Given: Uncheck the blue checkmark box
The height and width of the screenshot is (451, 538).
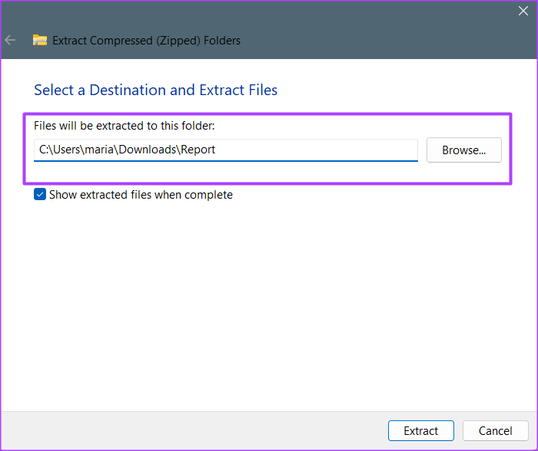Looking at the screenshot, I should coord(40,195).
